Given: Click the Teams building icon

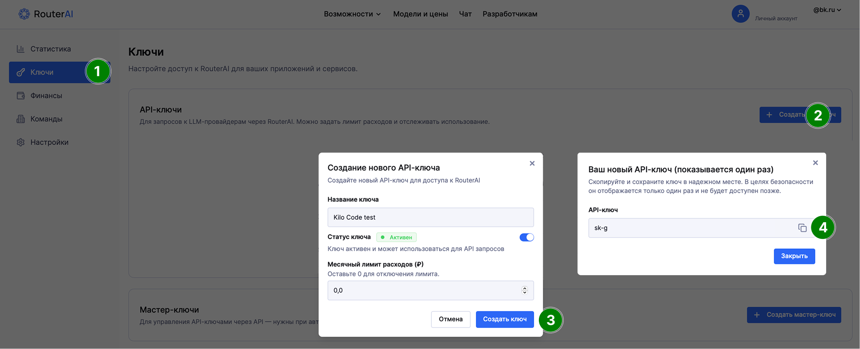Looking at the screenshot, I should (20, 119).
